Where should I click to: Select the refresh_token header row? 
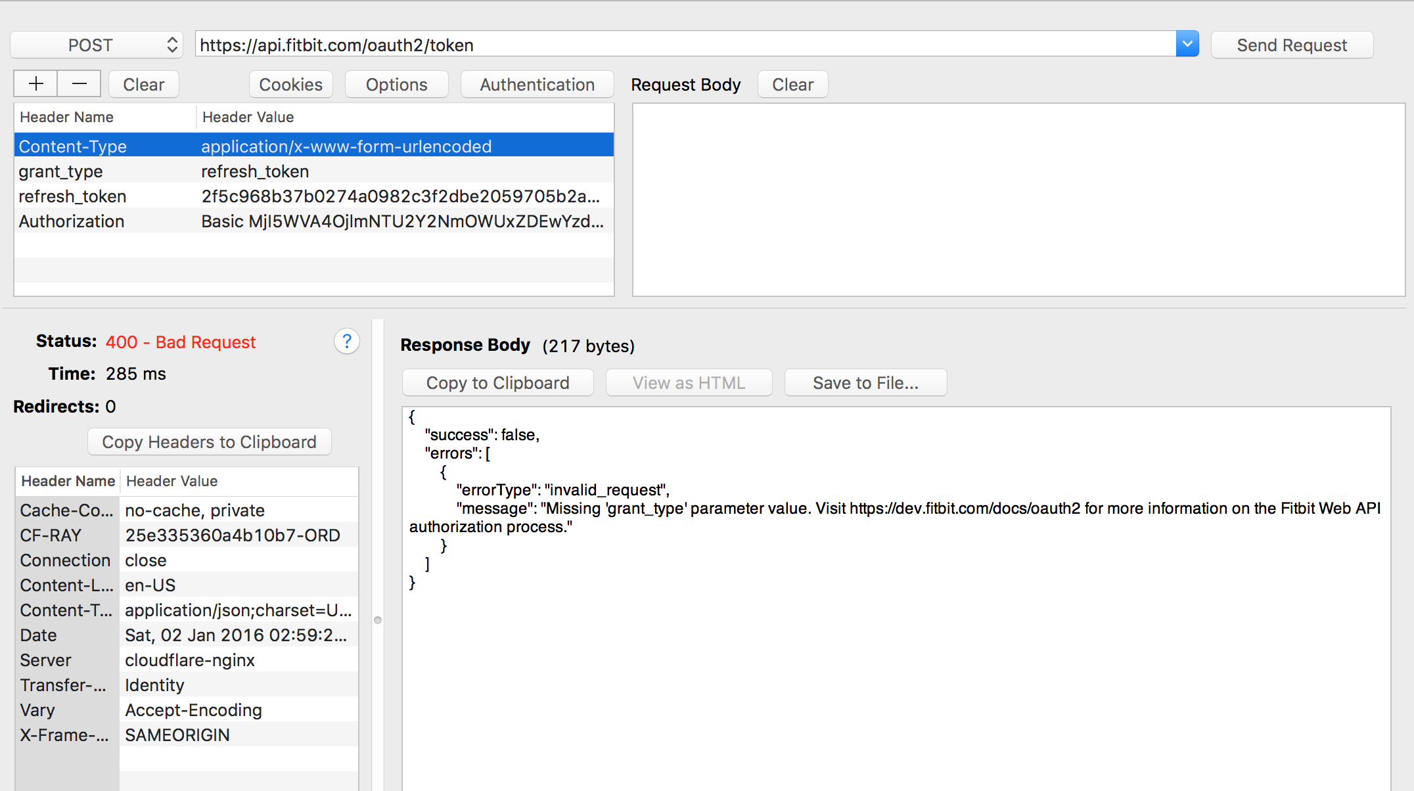point(313,196)
